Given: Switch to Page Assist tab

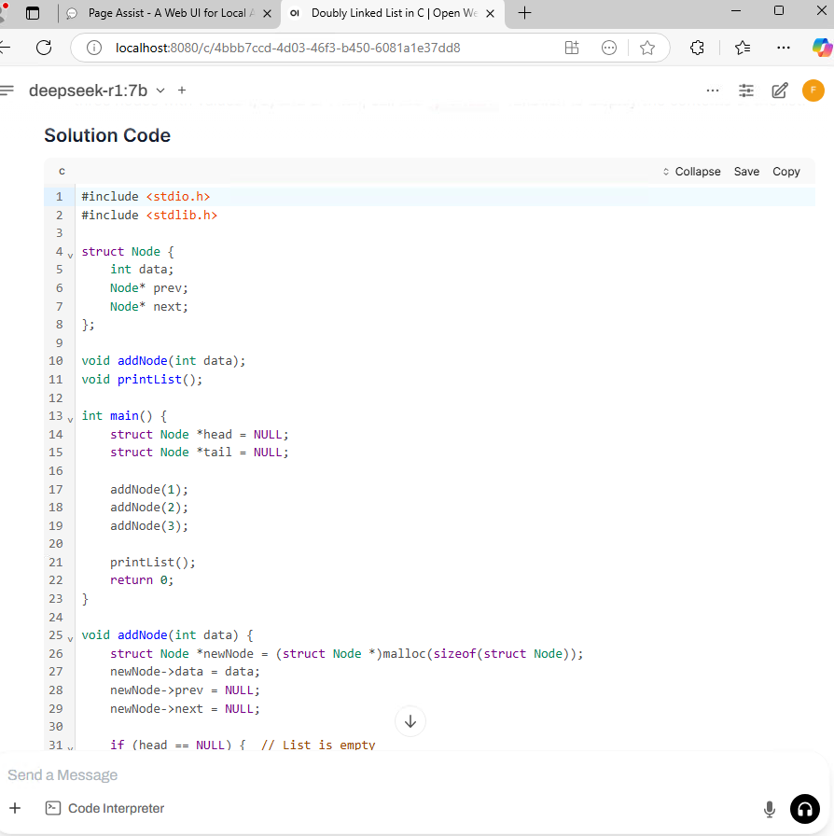Looking at the screenshot, I should (x=170, y=13).
